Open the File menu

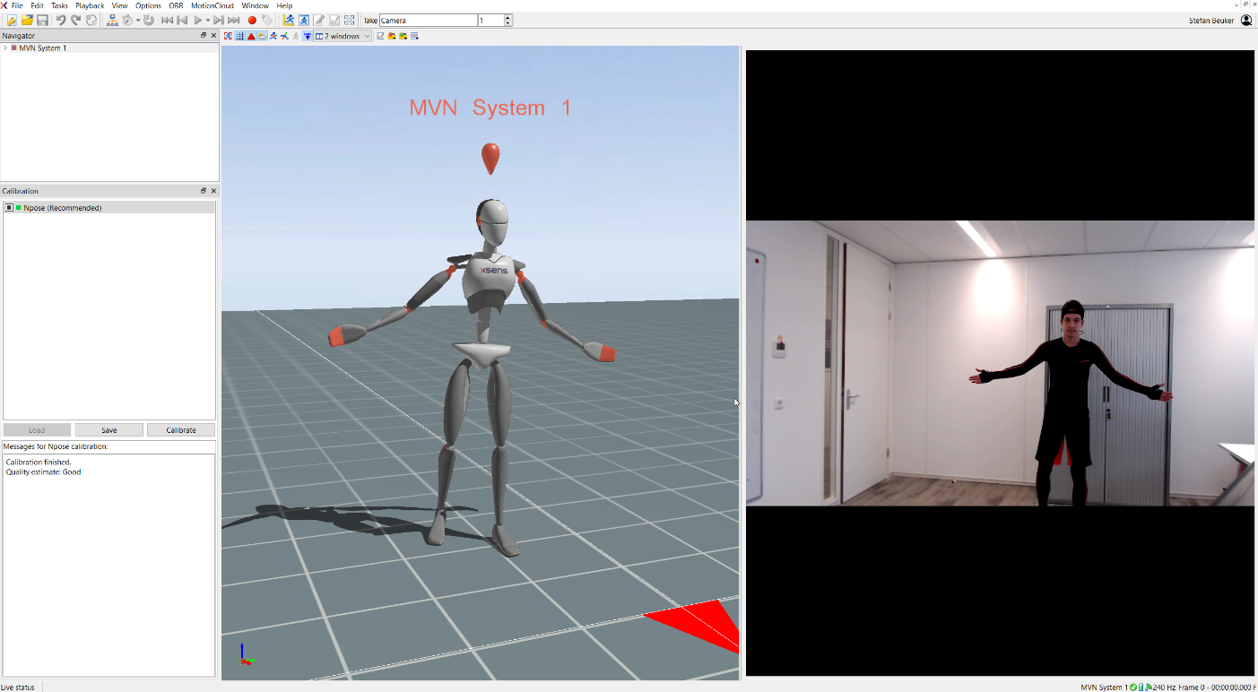(17, 5)
